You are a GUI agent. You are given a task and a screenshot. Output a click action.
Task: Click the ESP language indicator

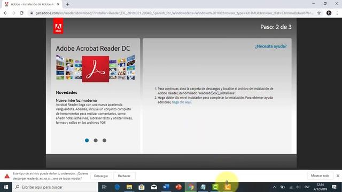pyautogui.click(x=307, y=187)
